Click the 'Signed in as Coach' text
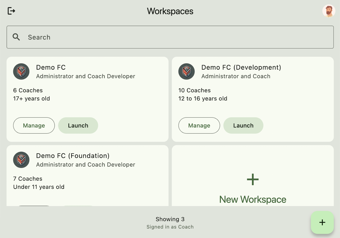340x238 pixels. [170, 227]
